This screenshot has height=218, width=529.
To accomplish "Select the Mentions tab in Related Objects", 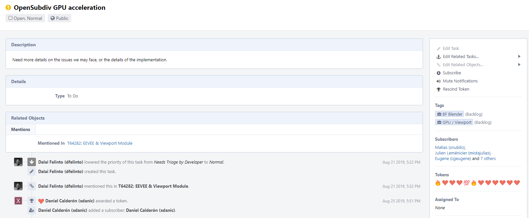I will [21, 129].
